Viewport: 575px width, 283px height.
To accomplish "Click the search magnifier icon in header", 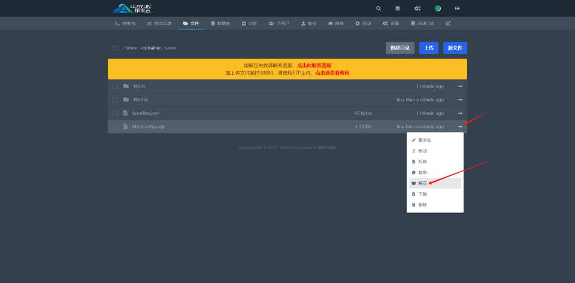I will tap(378, 8).
